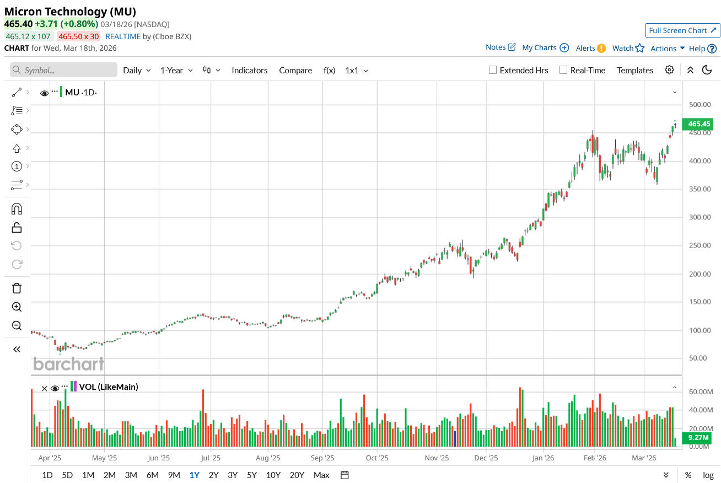The height and width of the screenshot is (483, 721).
Task: Open the Full Screen Chart
Action: (x=683, y=30)
